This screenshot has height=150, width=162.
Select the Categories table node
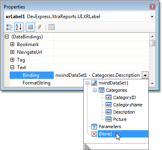pos(116,90)
